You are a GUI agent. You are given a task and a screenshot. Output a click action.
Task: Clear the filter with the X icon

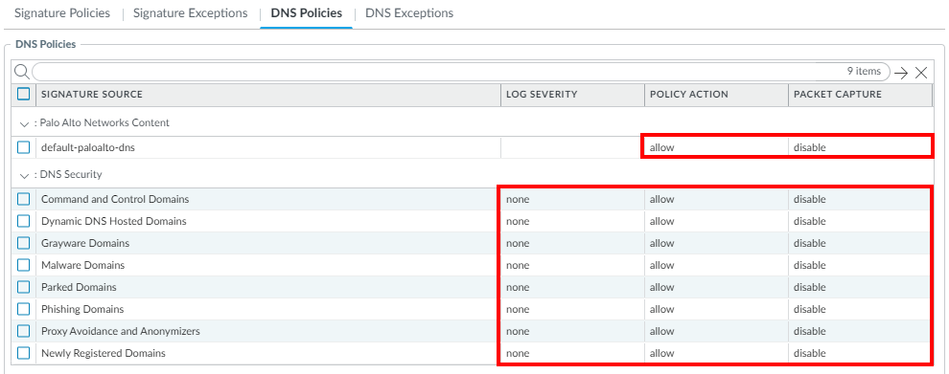921,73
